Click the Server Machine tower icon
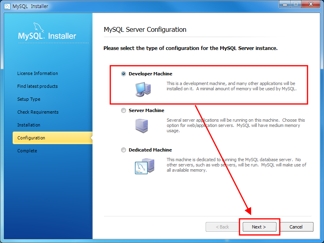 click(142, 126)
